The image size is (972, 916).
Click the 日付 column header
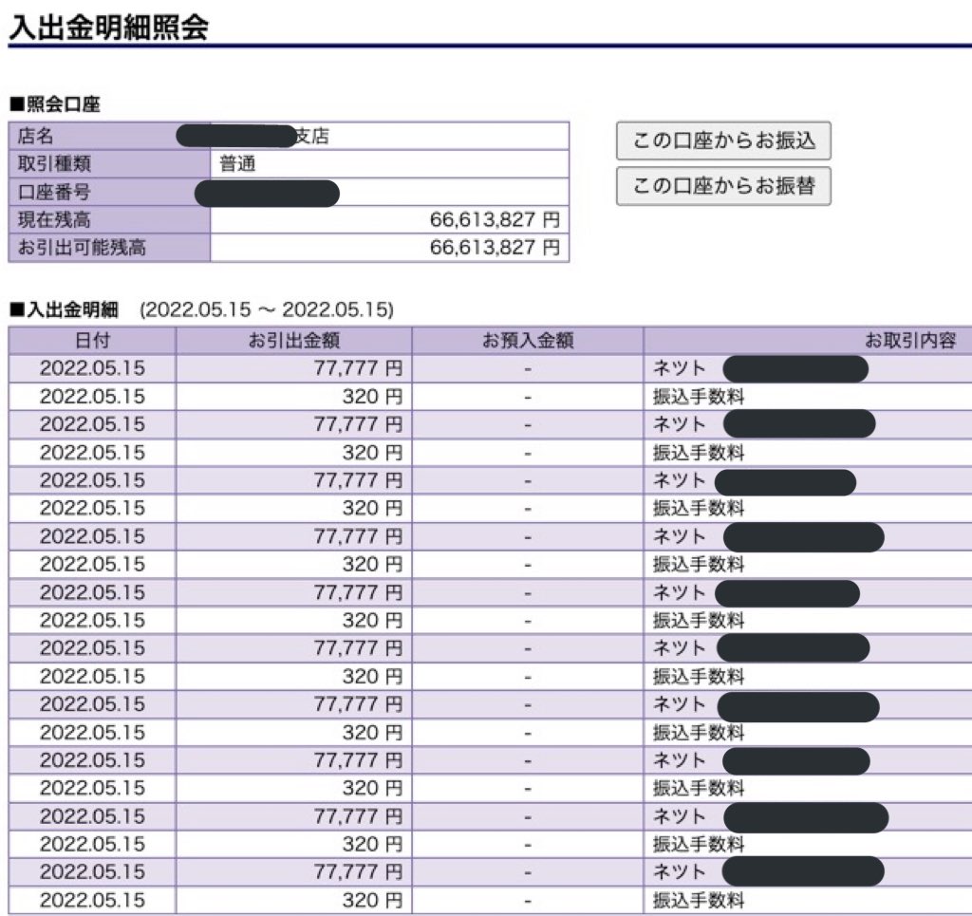92,340
